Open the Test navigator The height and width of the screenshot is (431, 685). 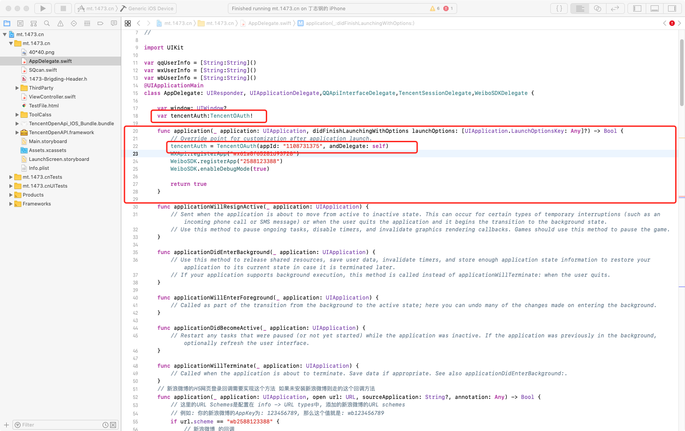(x=74, y=23)
